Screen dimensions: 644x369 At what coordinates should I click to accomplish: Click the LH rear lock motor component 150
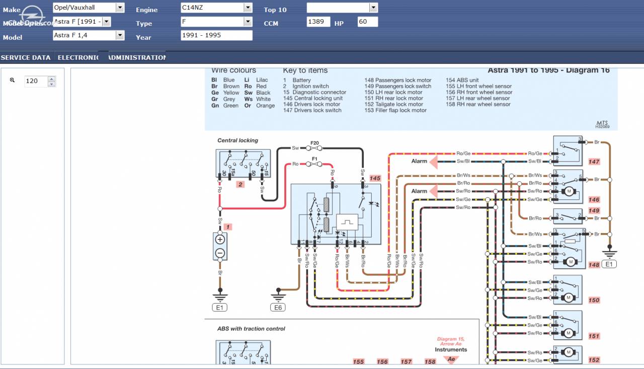(x=568, y=289)
